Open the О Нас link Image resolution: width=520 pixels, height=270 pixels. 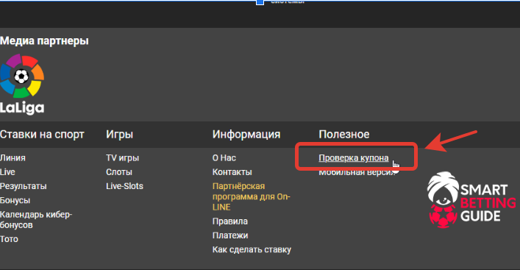224,158
